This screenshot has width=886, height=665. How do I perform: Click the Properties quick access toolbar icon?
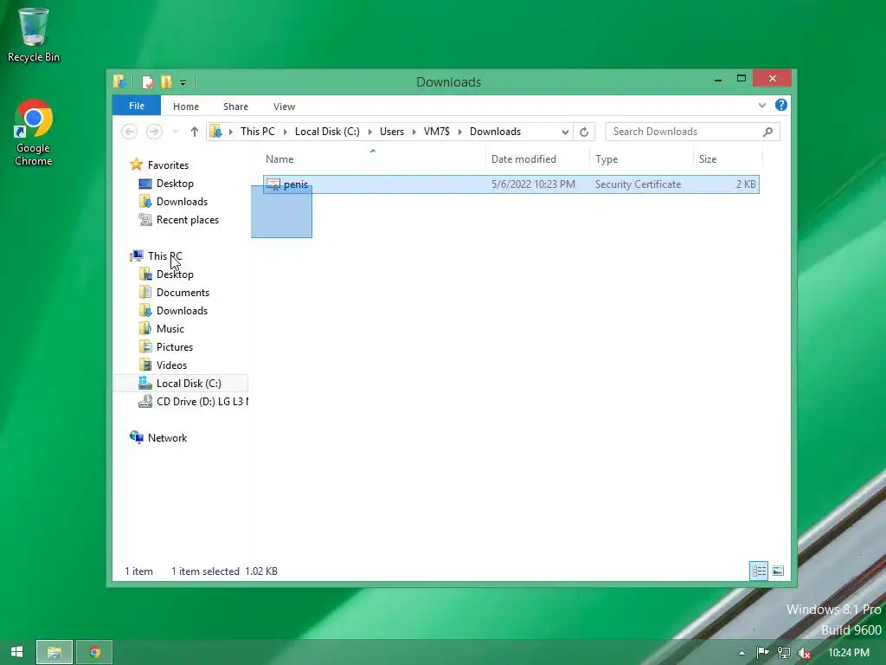tap(147, 82)
